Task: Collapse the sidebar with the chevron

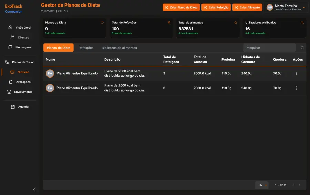Action: [x=34, y=190]
